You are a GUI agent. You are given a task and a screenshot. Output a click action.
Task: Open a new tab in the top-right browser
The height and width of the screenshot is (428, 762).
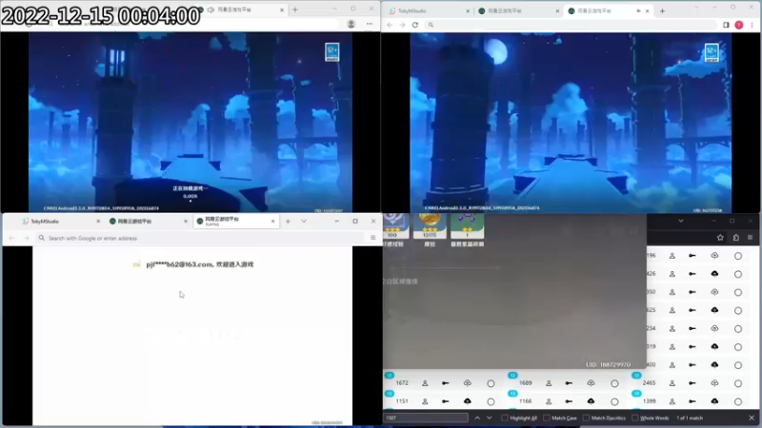click(662, 10)
